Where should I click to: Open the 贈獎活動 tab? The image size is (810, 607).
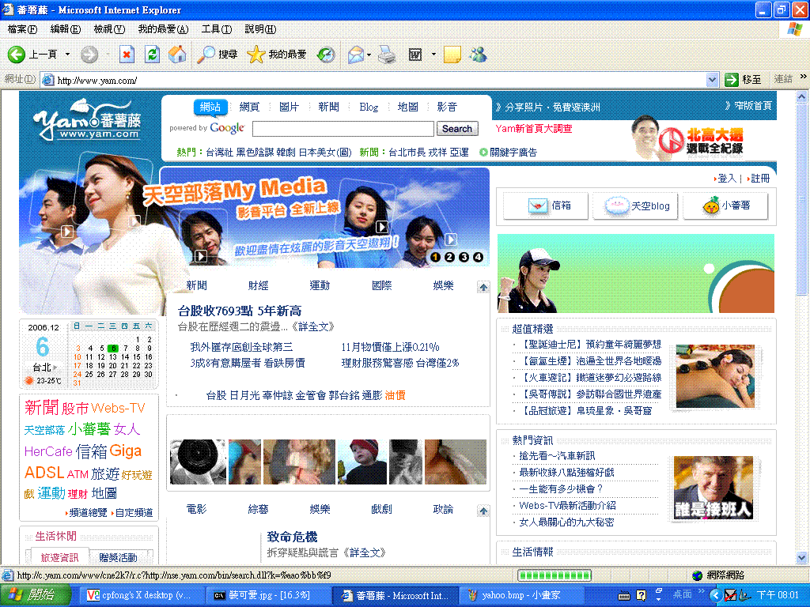pos(119,557)
